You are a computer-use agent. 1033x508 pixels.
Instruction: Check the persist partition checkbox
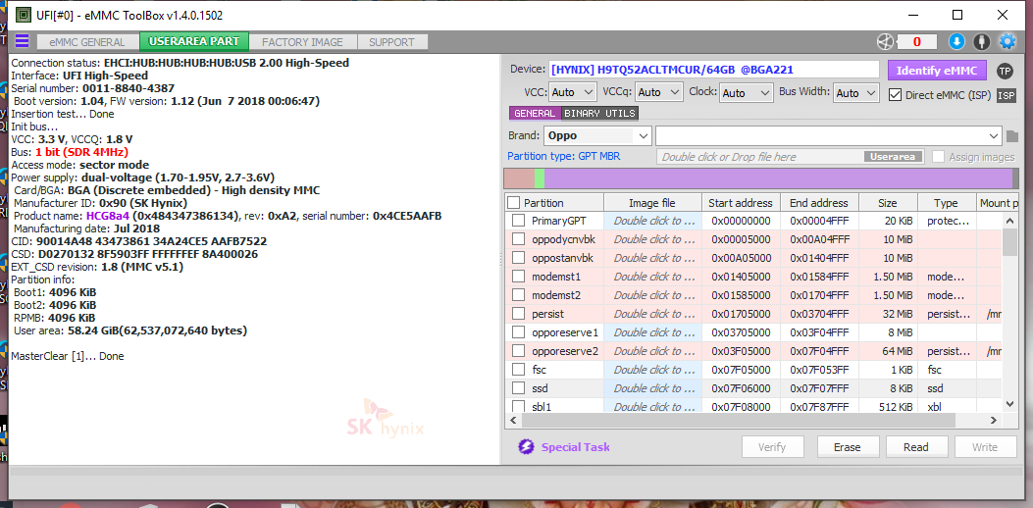click(519, 314)
